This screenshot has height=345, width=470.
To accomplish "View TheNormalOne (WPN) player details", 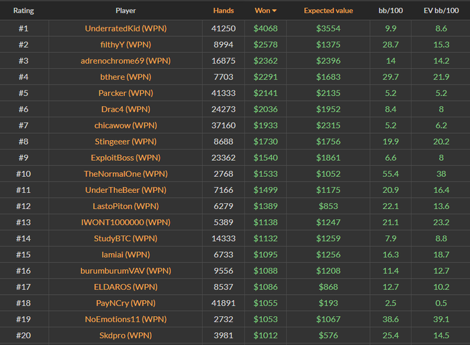I will click(126, 174).
